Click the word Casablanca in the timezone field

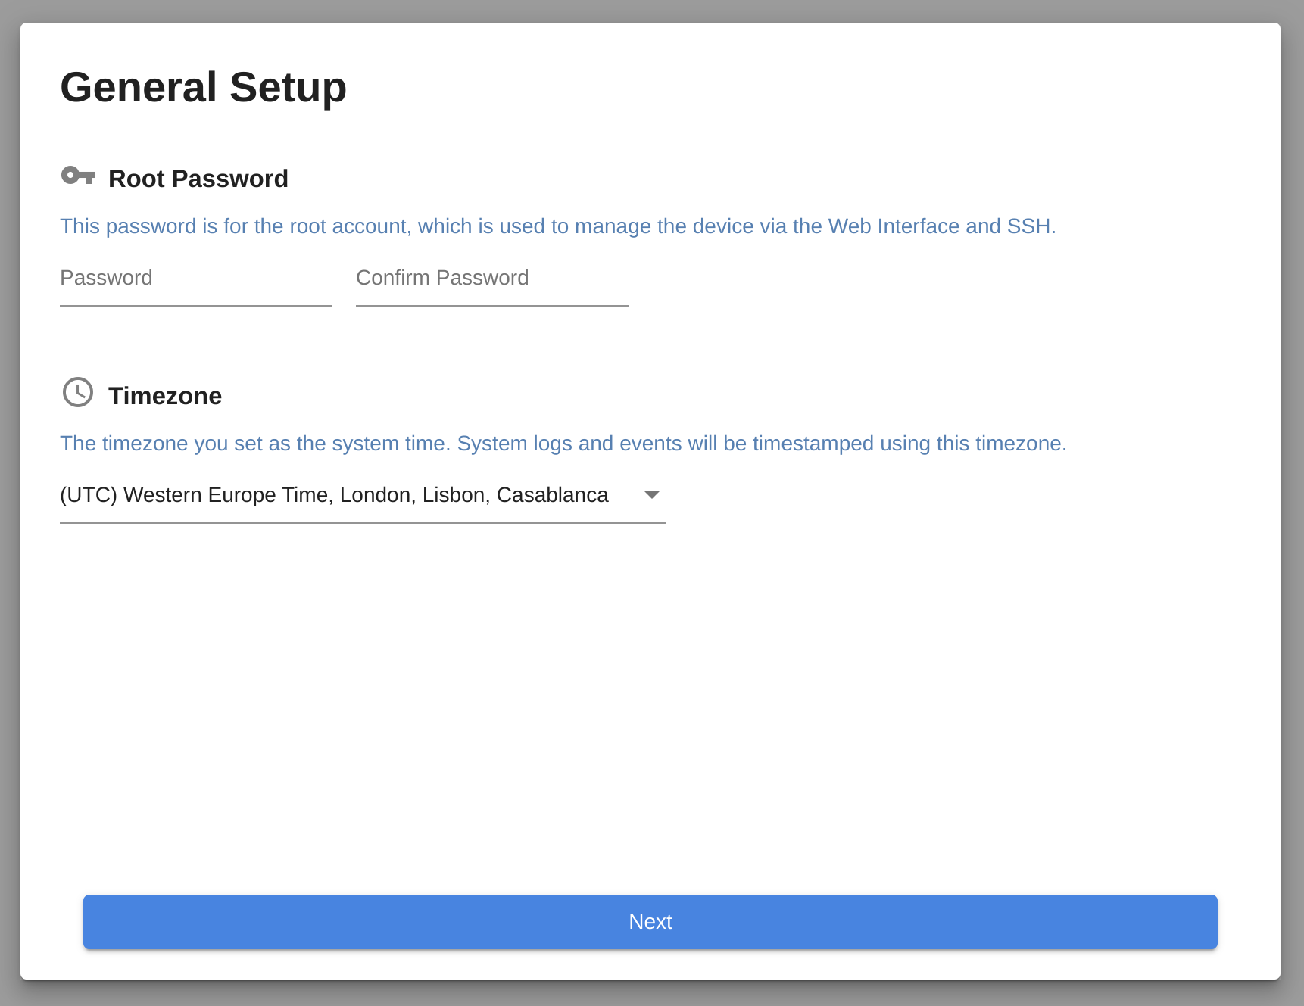552,495
